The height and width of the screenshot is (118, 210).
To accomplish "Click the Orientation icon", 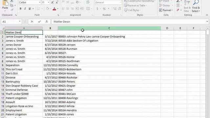I will click(x=77, y=2).
